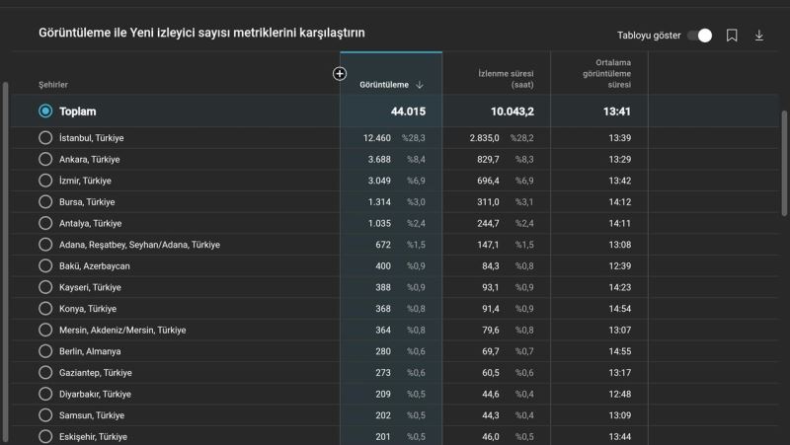Pick the Berlin, Almanya radio button
This screenshot has height=445, width=790.
tap(45, 351)
